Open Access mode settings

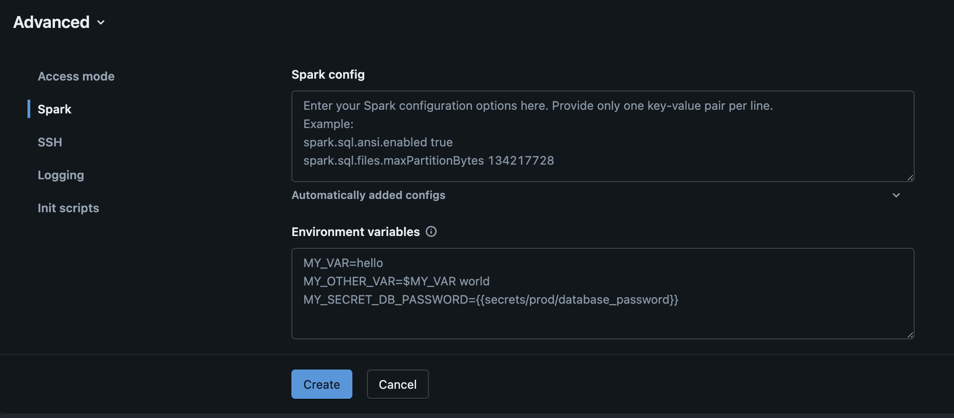tap(76, 76)
